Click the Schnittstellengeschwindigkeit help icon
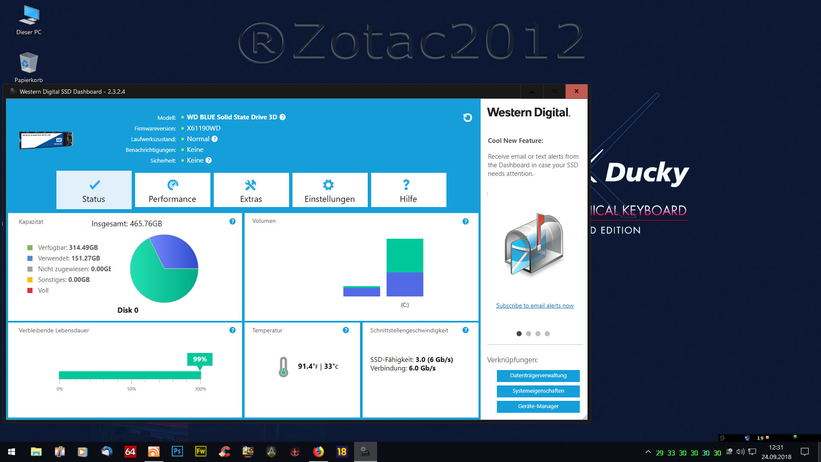 465,330
